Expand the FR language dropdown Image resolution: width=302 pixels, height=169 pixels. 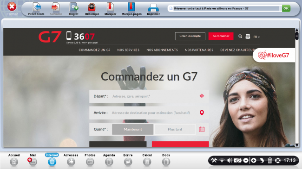(x=256, y=37)
